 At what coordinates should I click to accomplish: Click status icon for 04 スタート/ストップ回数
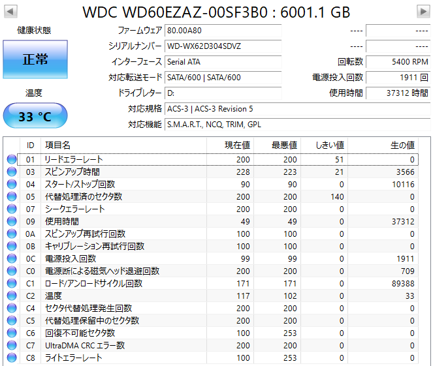[12, 184]
